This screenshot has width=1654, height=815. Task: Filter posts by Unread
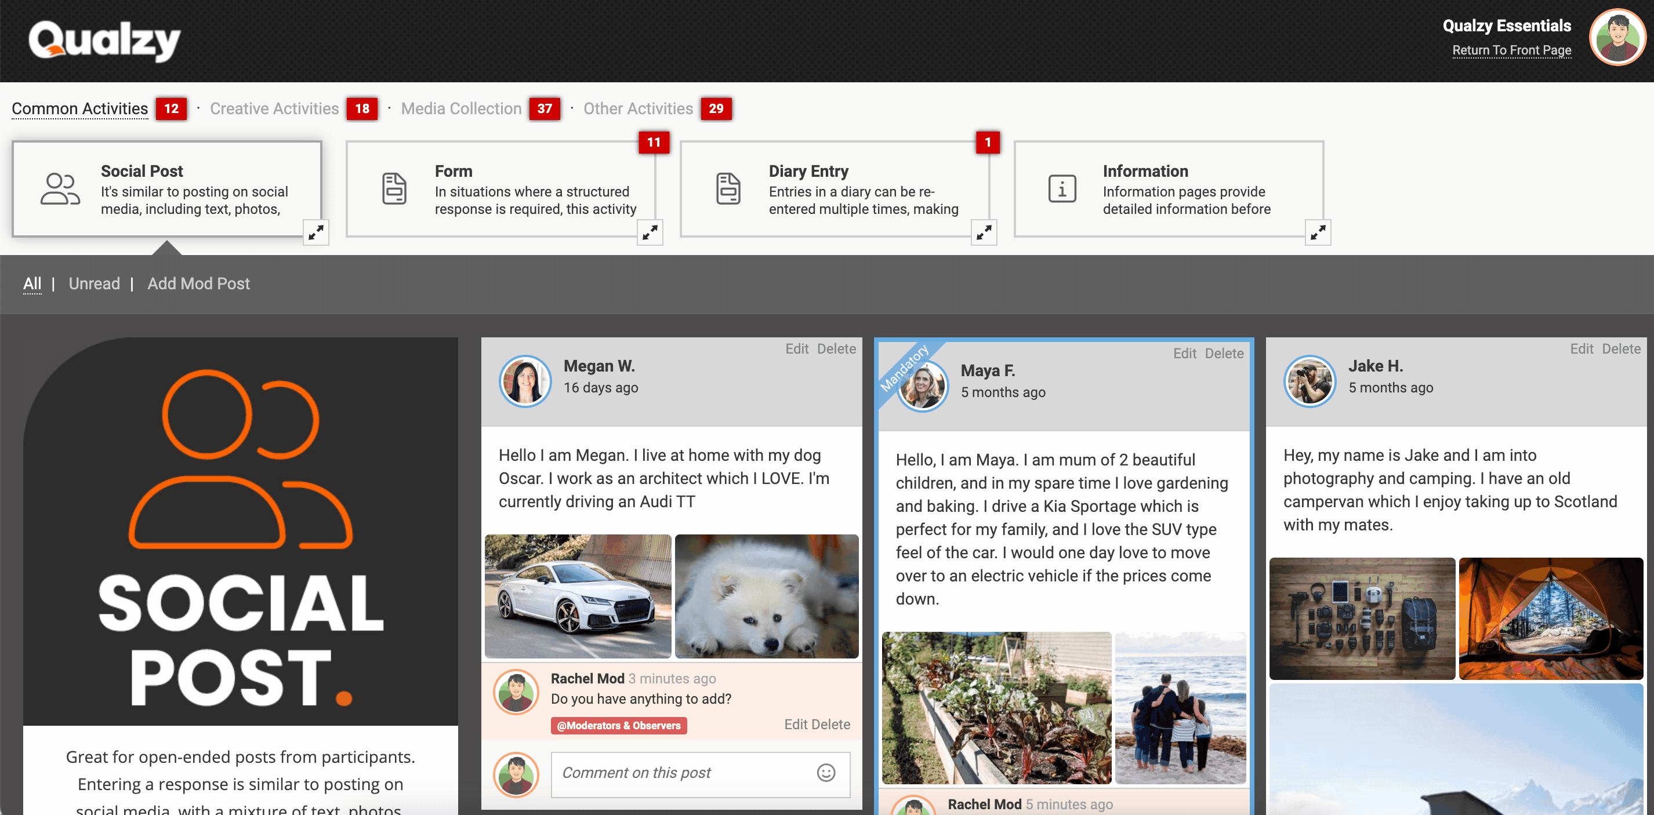95,283
